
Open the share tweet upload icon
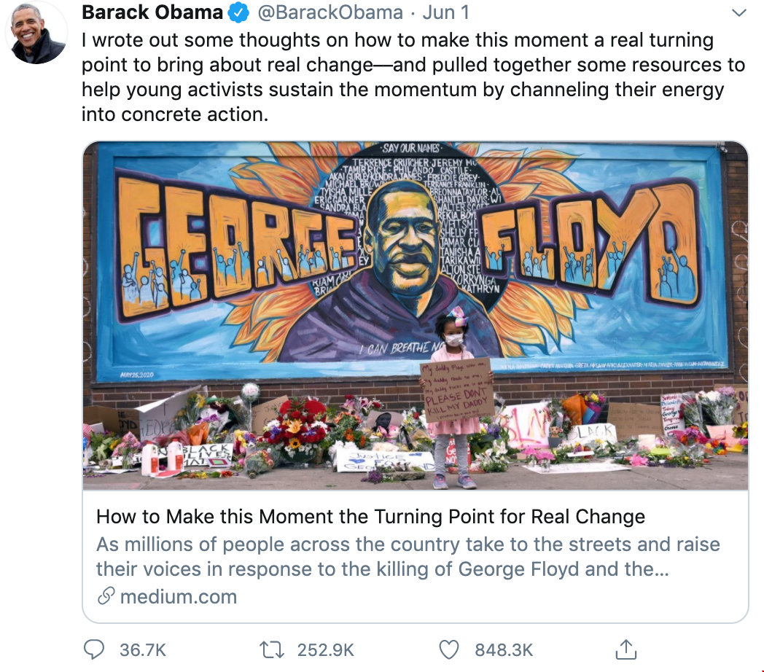click(x=626, y=649)
